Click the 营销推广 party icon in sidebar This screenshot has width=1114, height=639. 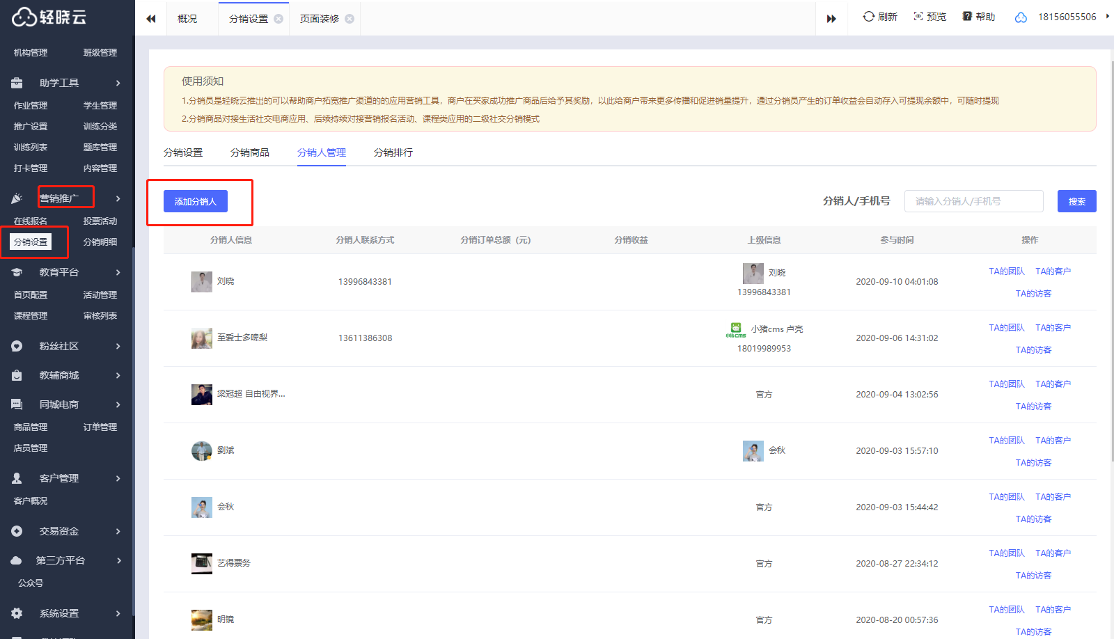[17, 198]
